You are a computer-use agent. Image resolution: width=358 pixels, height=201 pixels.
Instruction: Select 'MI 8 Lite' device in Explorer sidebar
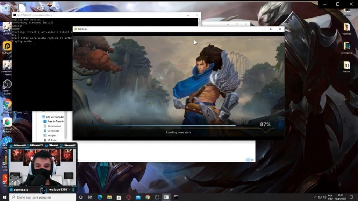click(52, 140)
